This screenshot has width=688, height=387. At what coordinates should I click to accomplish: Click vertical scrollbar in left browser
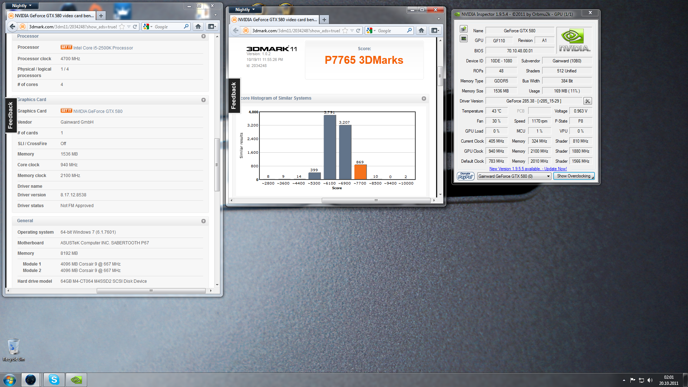(217, 165)
